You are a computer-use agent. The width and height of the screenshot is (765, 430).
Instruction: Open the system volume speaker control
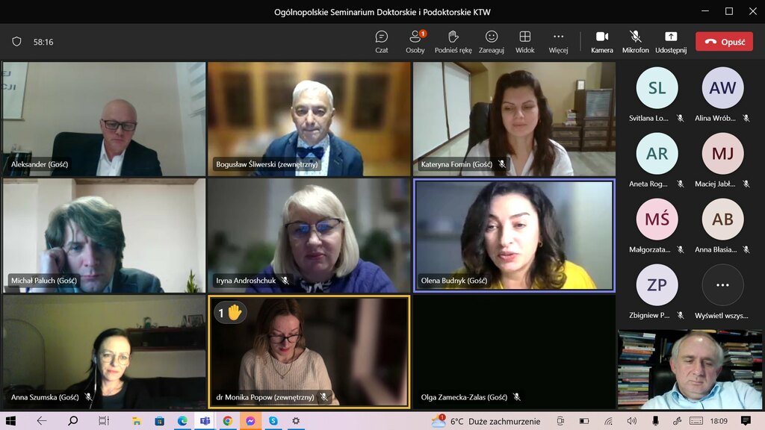pyautogui.click(x=631, y=421)
